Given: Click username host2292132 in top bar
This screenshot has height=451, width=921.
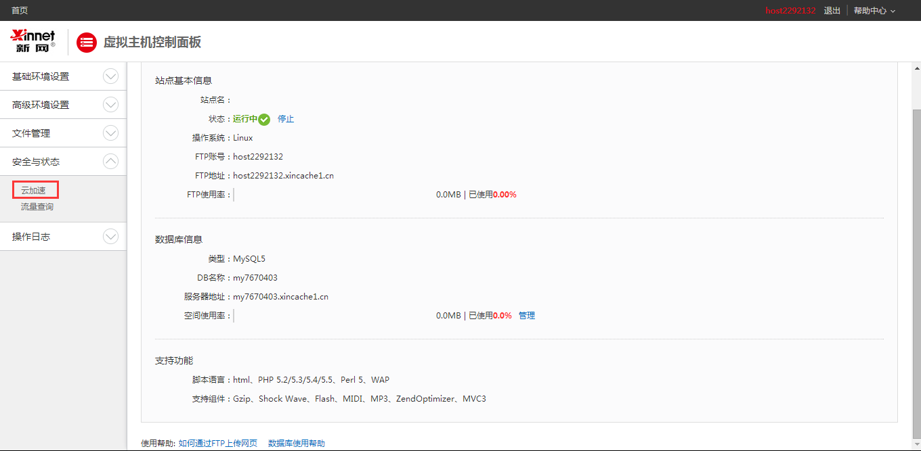Looking at the screenshot, I should pyautogui.click(x=790, y=11).
